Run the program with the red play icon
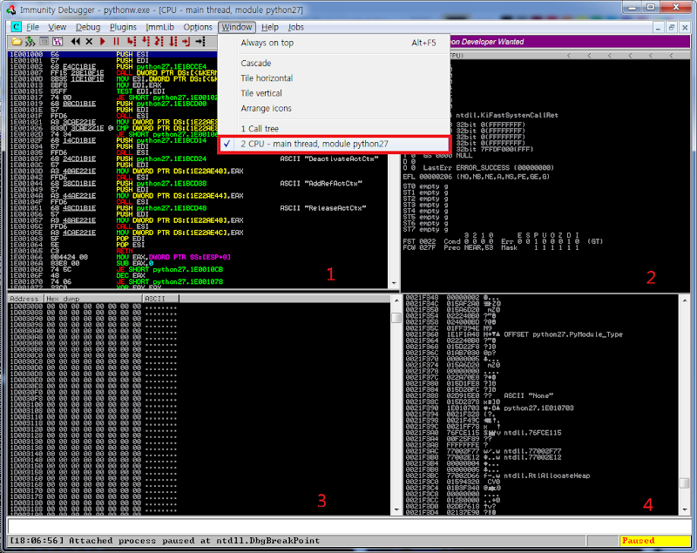The width and height of the screenshot is (697, 553). pos(103,42)
